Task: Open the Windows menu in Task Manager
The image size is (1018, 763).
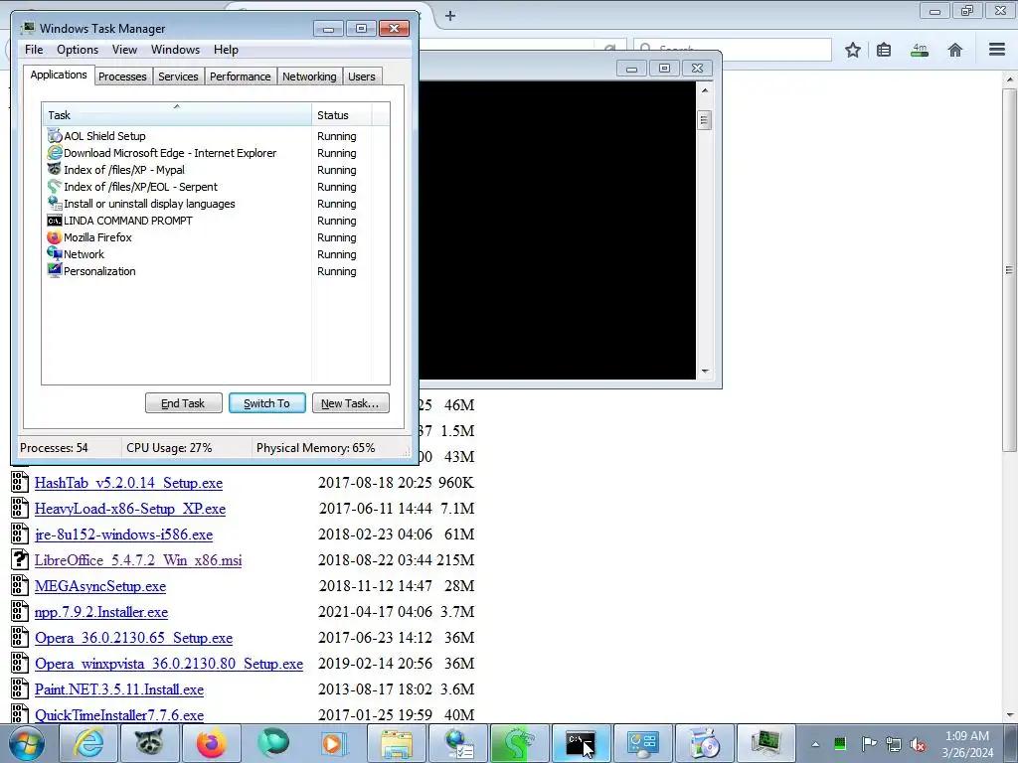Action: pyautogui.click(x=175, y=50)
